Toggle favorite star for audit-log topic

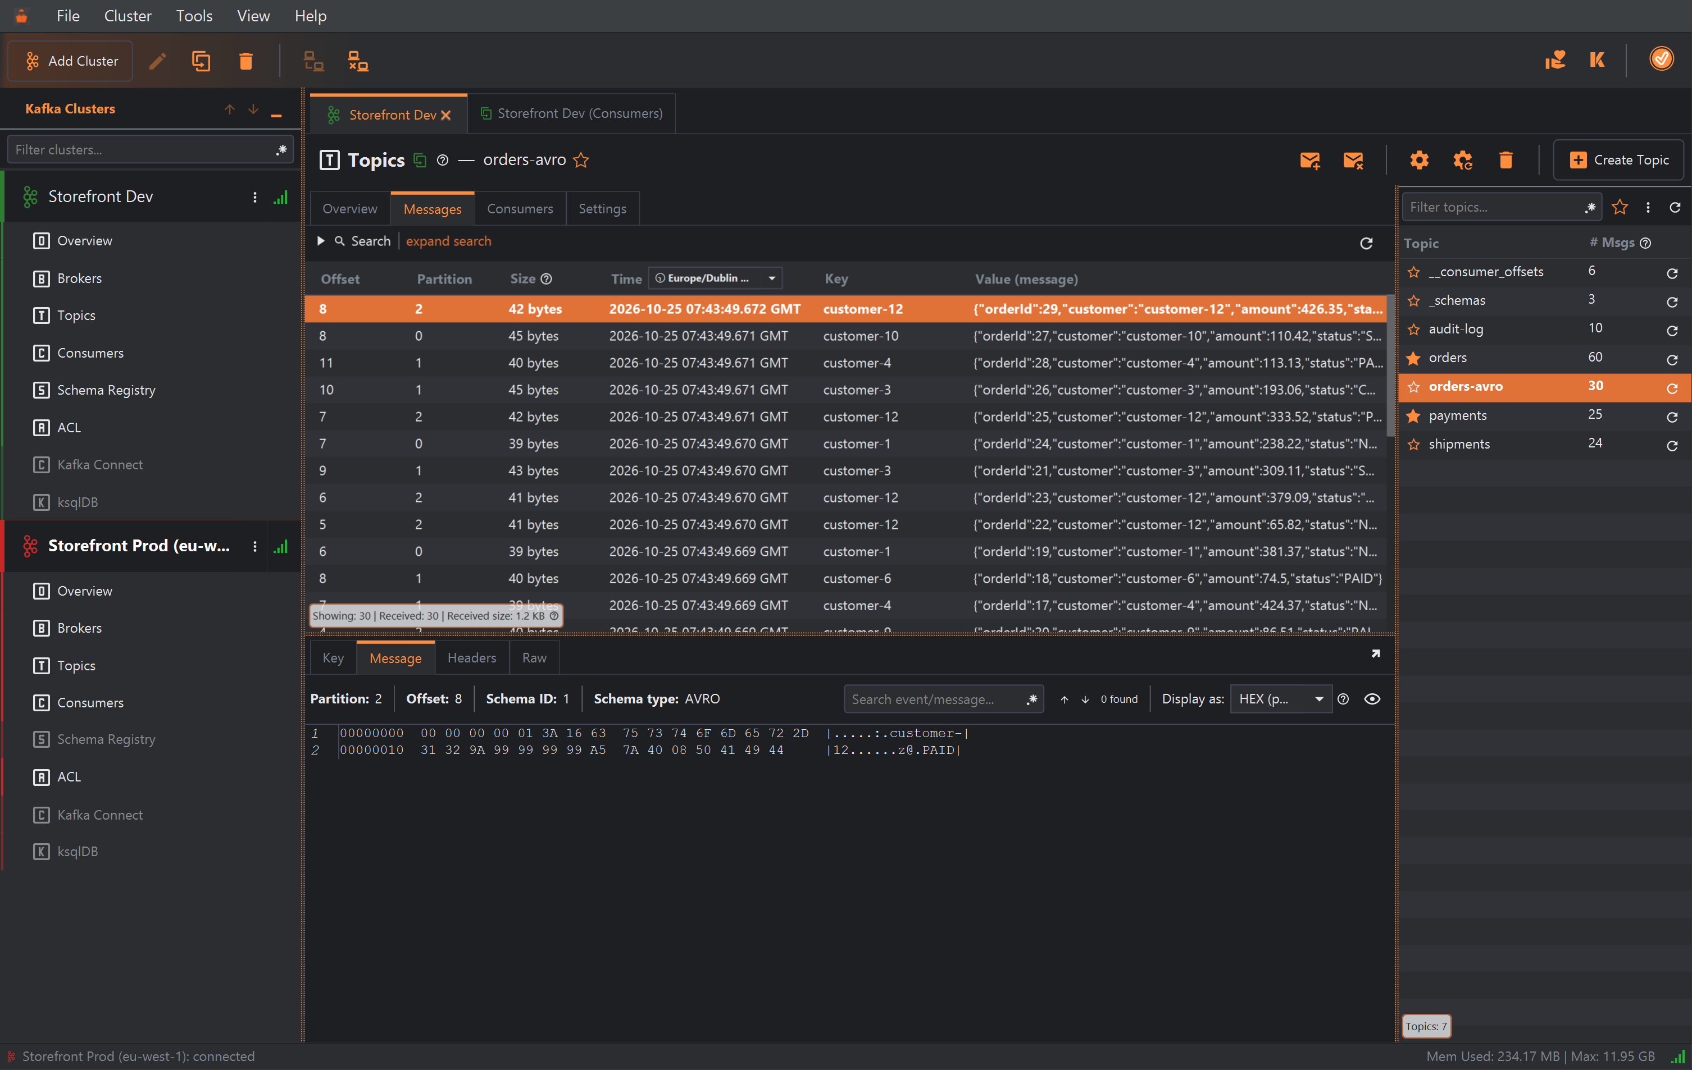click(x=1414, y=330)
